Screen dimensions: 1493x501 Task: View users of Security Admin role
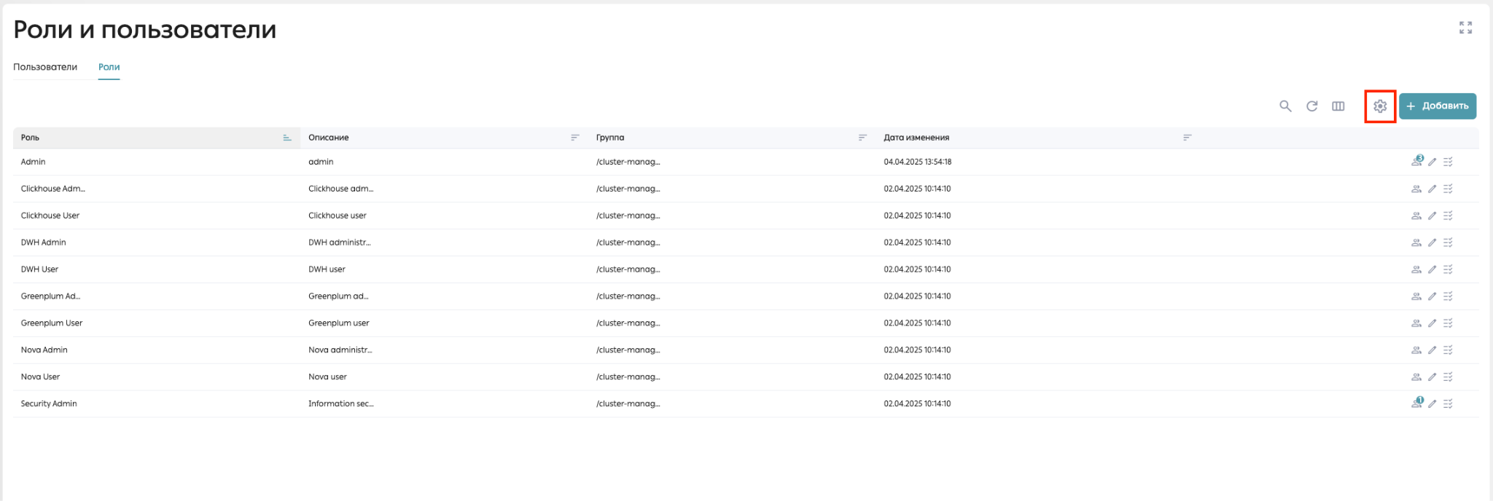(1416, 403)
